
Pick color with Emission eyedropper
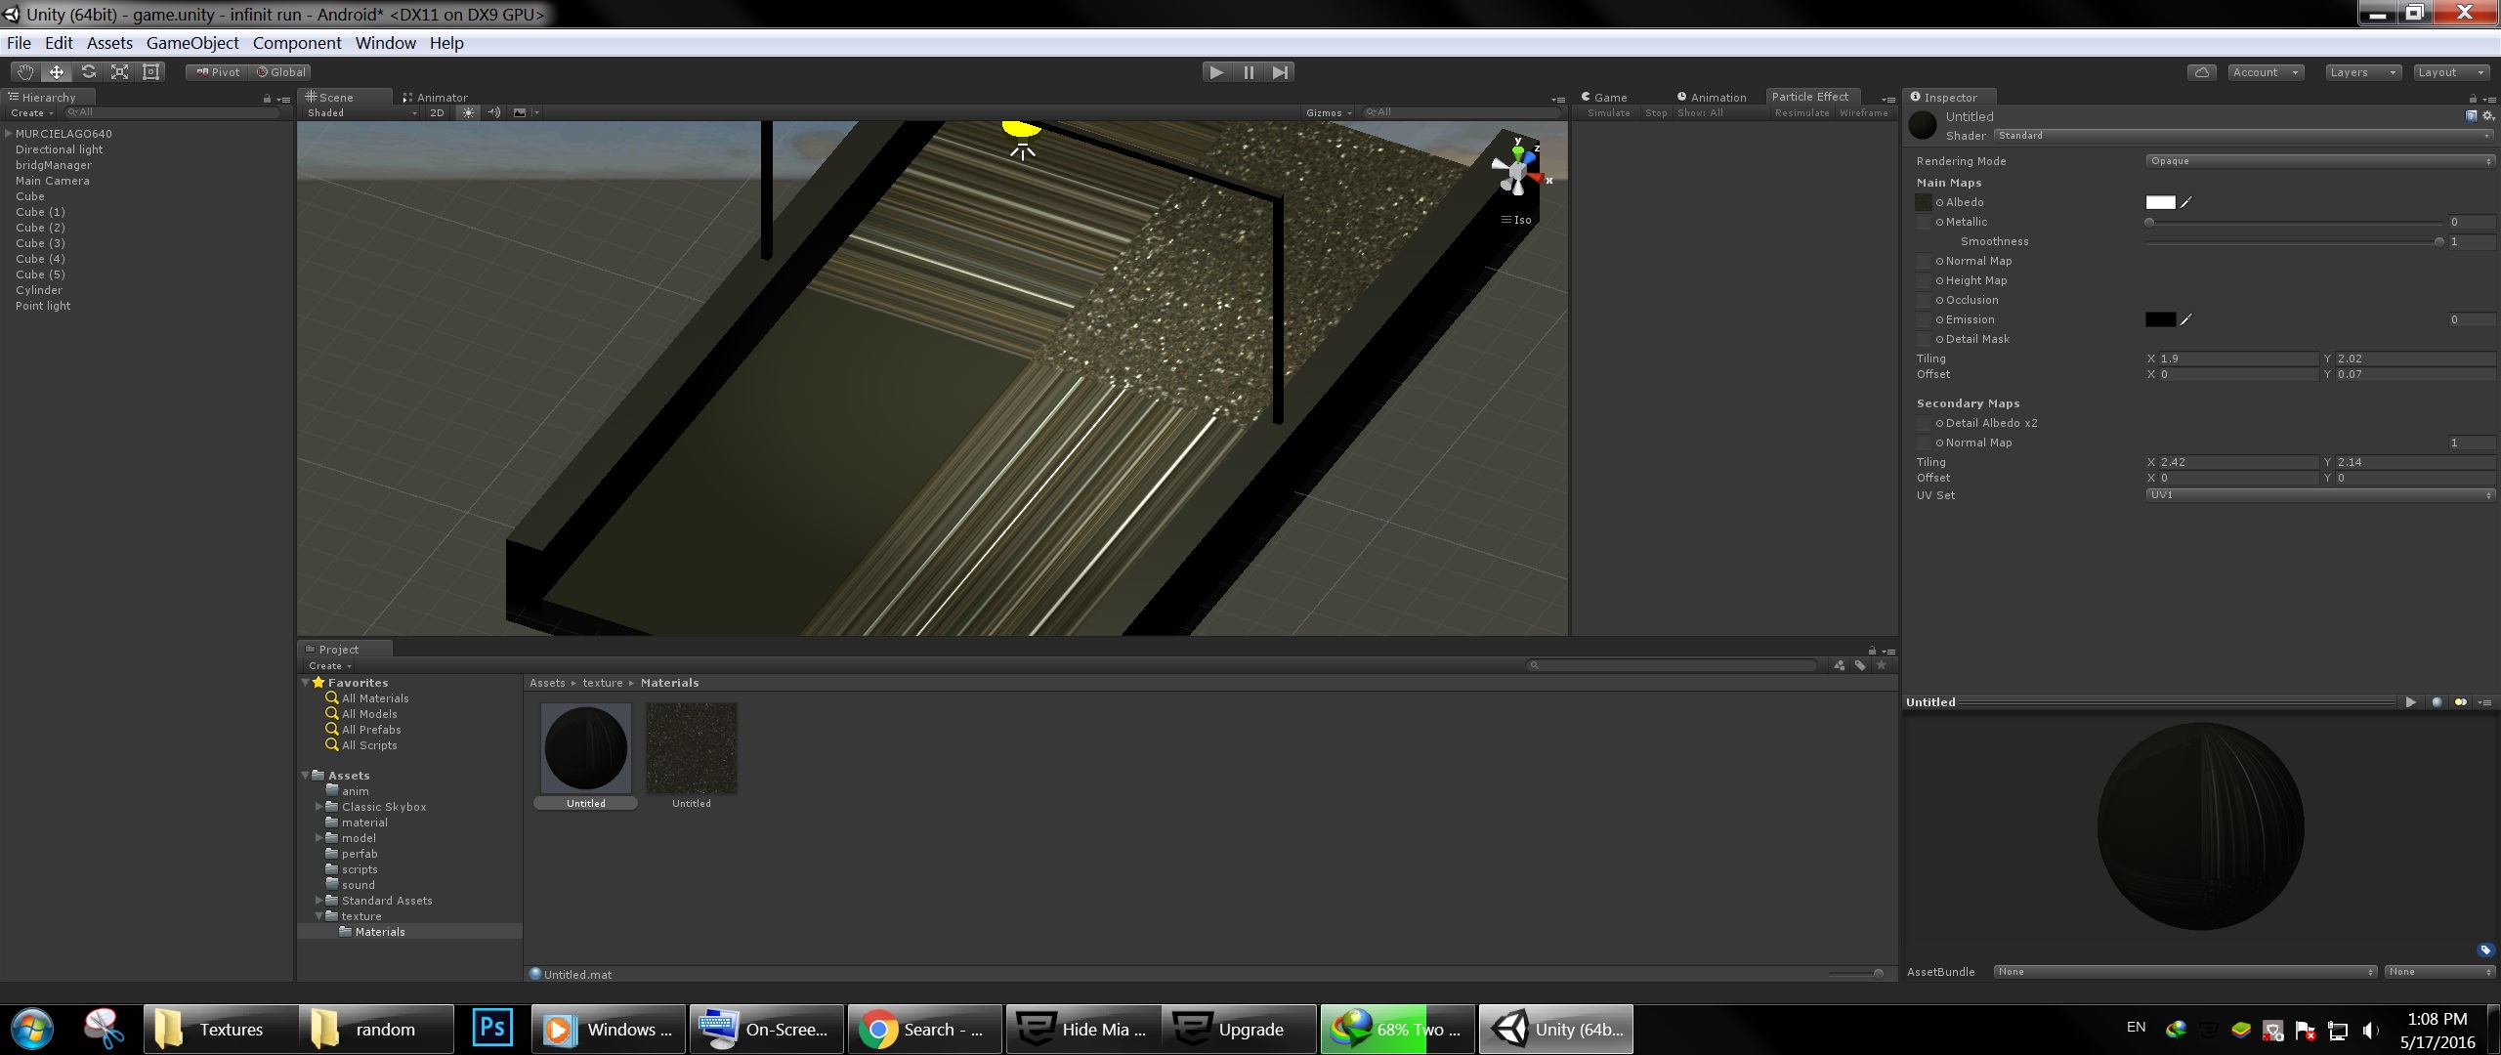tap(2186, 319)
